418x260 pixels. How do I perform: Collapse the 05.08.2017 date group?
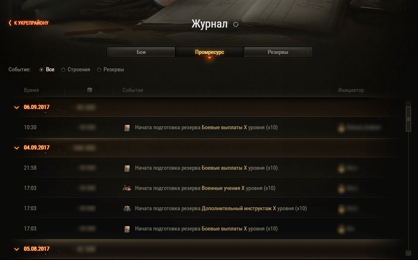[17, 249]
